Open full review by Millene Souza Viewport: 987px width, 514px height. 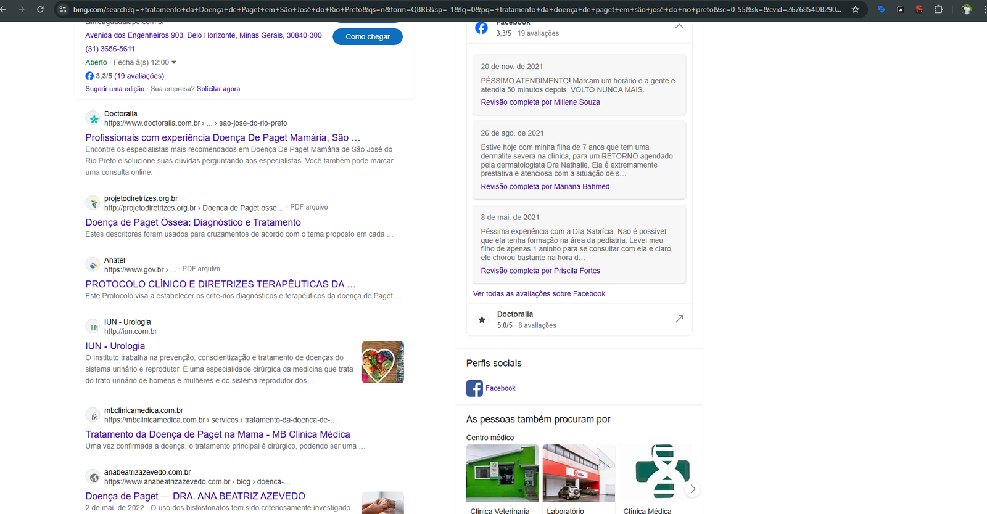(x=540, y=102)
